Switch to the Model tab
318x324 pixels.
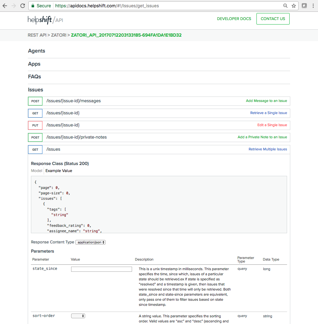pos(36,171)
